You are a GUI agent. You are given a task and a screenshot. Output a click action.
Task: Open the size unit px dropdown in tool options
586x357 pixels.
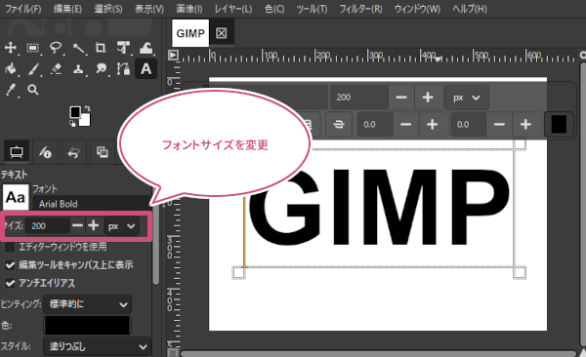[x=122, y=226]
